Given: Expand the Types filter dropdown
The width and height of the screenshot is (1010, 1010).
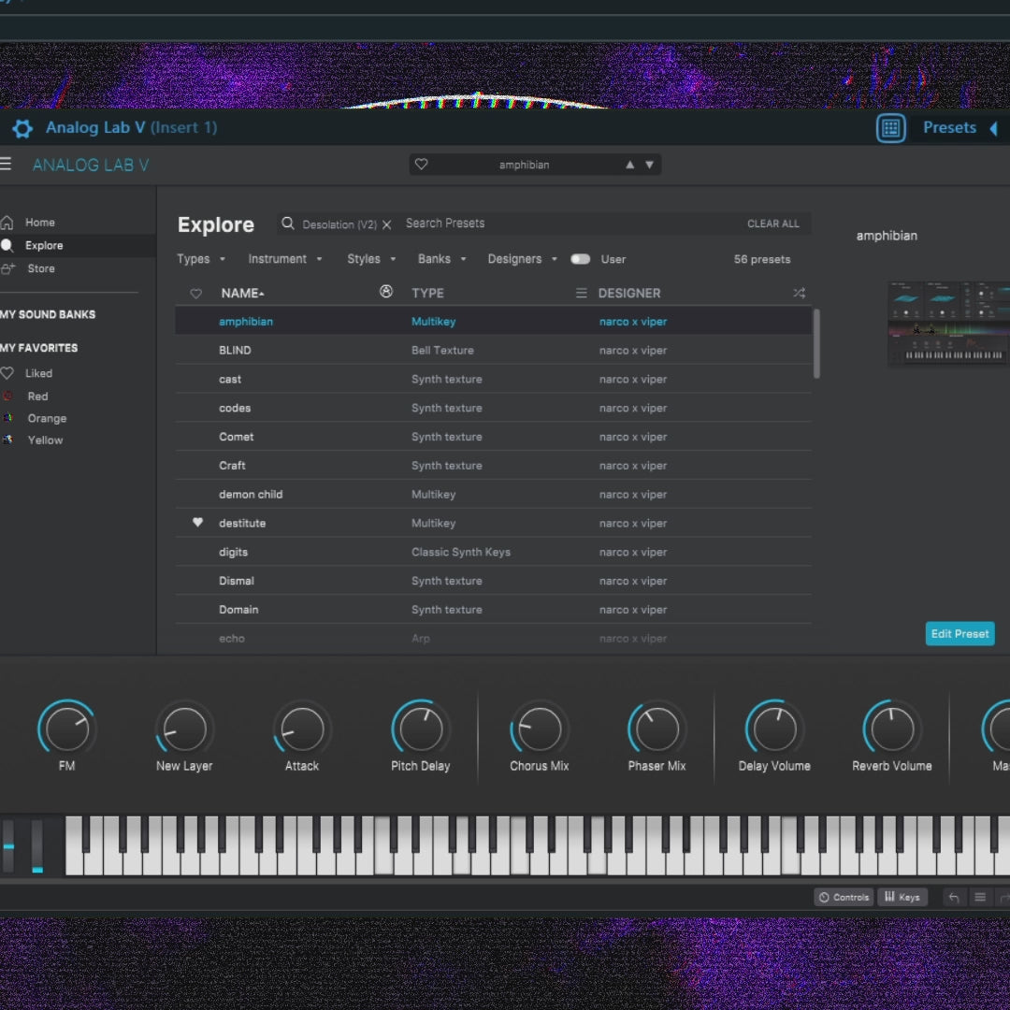Looking at the screenshot, I should click(x=201, y=259).
